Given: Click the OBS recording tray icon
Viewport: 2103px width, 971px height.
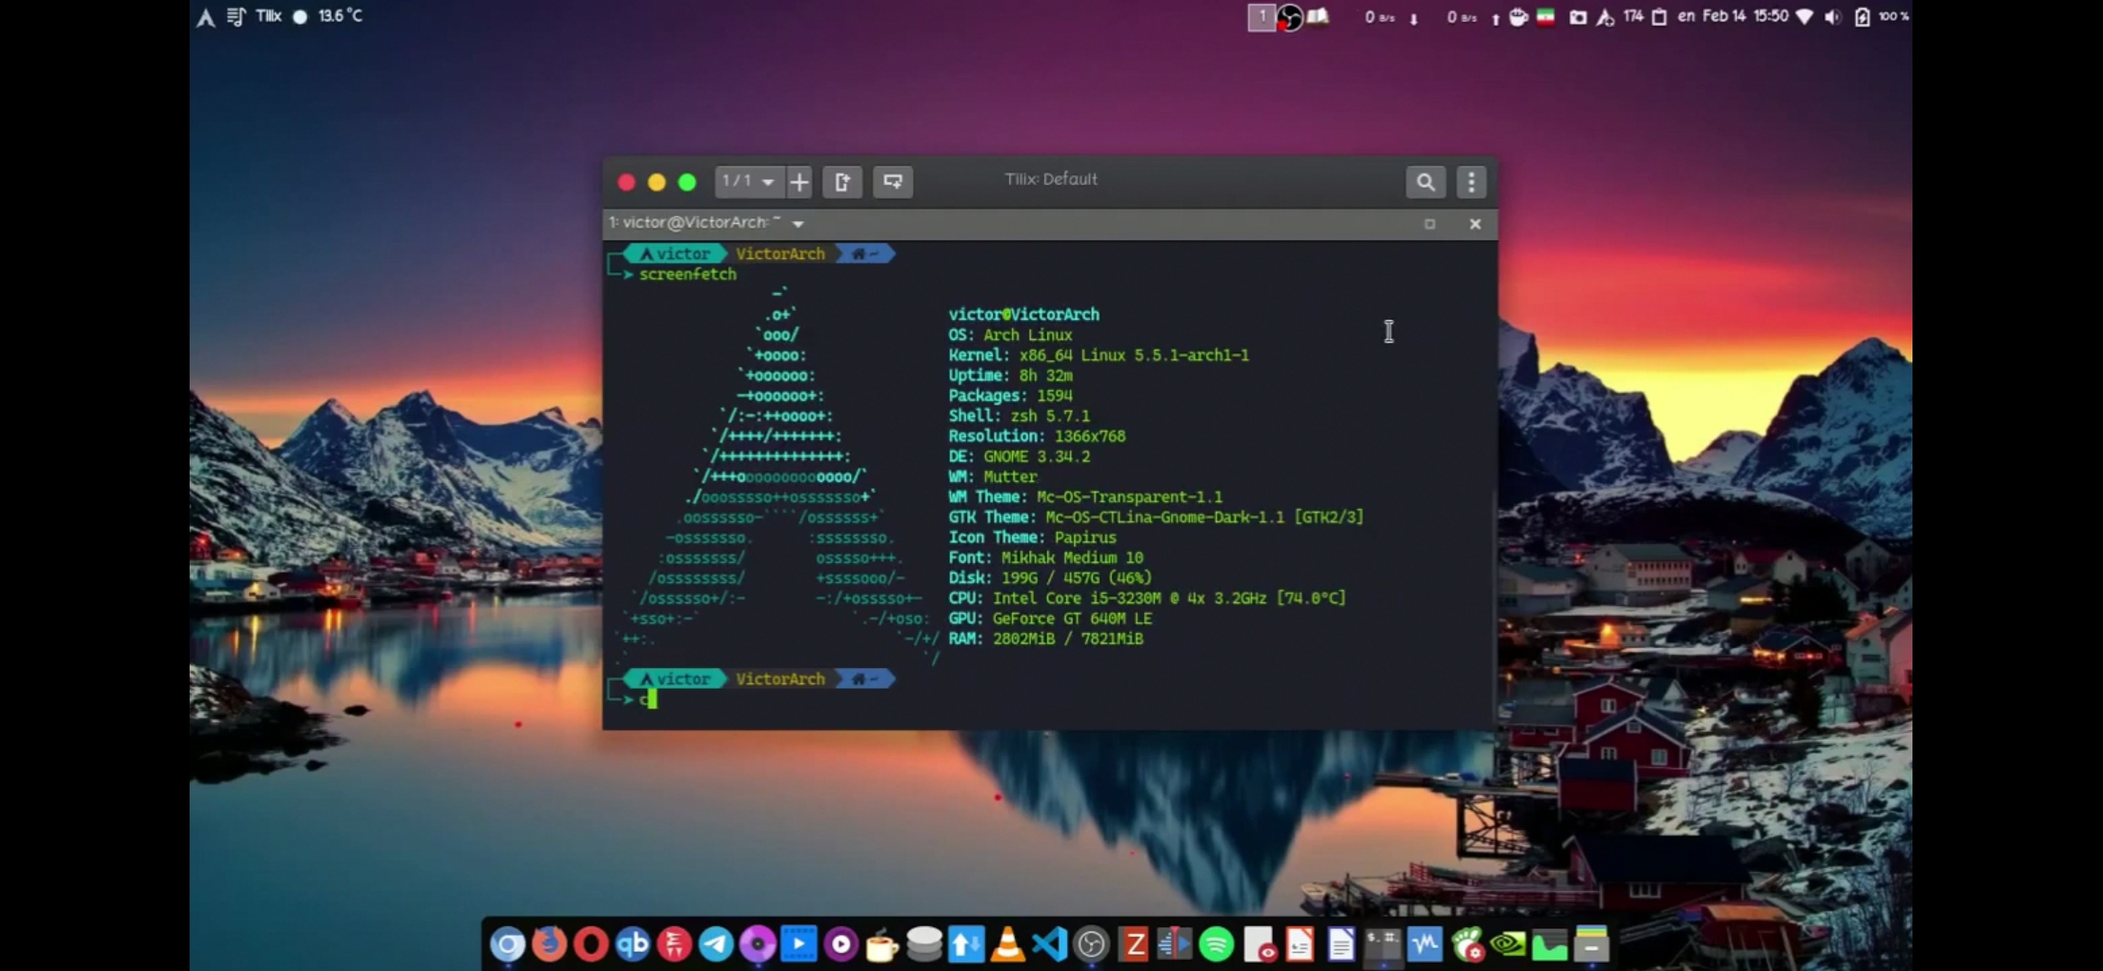Looking at the screenshot, I should 1290,17.
